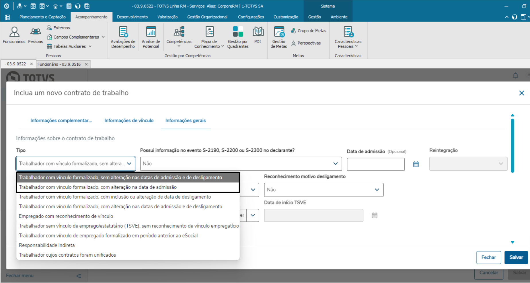Open the calendar picker for Data de admissão
The width and height of the screenshot is (530, 283).
point(416,164)
